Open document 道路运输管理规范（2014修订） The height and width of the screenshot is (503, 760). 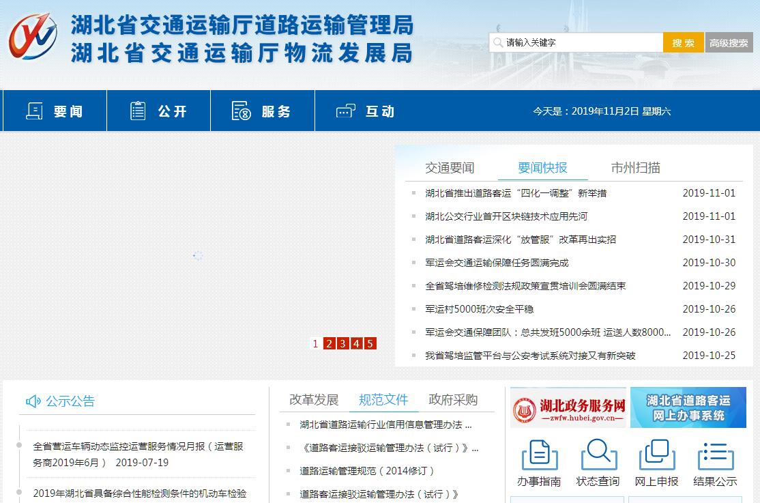(367, 471)
